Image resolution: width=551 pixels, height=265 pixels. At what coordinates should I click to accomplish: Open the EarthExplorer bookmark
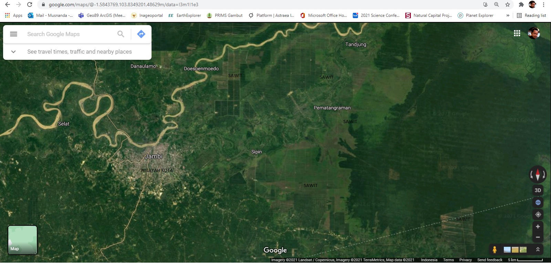click(x=185, y=15)
